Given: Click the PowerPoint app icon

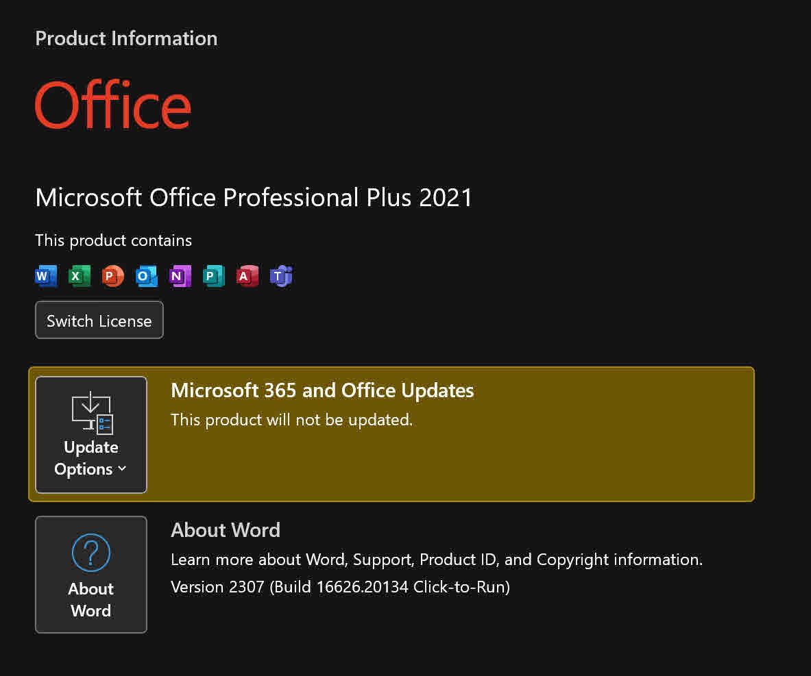Looking at the screenshot, I should [112, 276].
